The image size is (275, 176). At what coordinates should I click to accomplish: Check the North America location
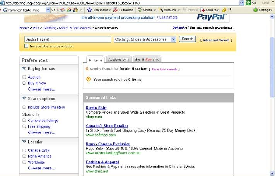(x=24, y=156)
